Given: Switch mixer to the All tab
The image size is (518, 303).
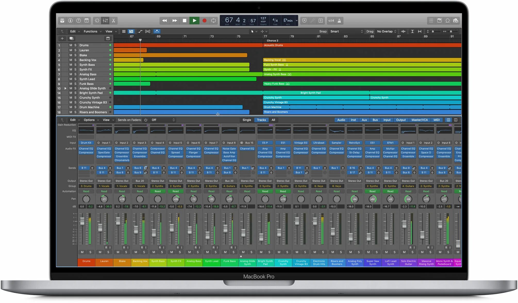Looking at the screenshot, I should 273,120.
